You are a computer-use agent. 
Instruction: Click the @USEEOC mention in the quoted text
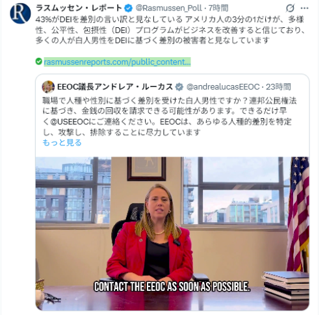point(70,121)
